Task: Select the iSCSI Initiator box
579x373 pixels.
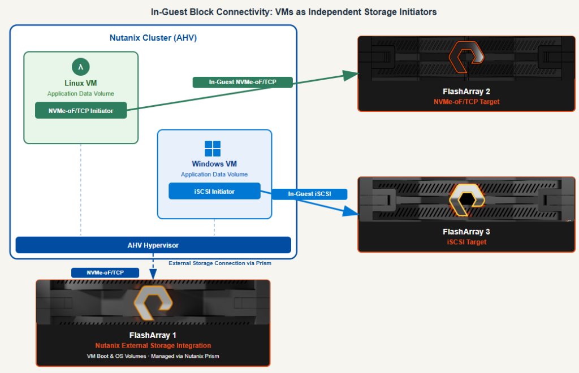Action: pyautogui.click(x=214, y=192)
